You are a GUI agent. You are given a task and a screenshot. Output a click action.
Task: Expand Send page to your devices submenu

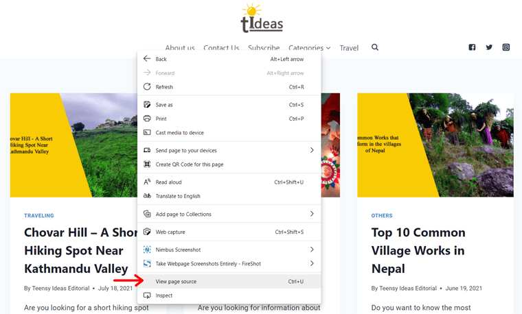click(311, 150)
